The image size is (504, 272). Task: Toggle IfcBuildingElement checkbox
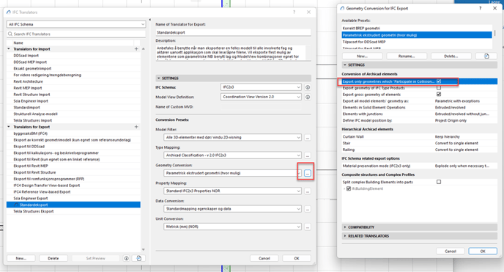349,188
